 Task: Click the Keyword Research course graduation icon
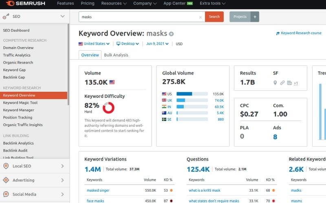(278, 33)
